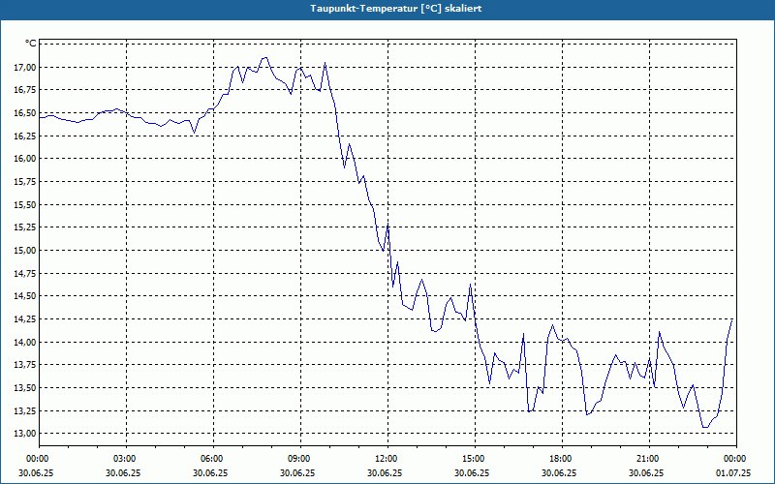Pick the '15,75' y-axis label

click(x=25, y=182)
